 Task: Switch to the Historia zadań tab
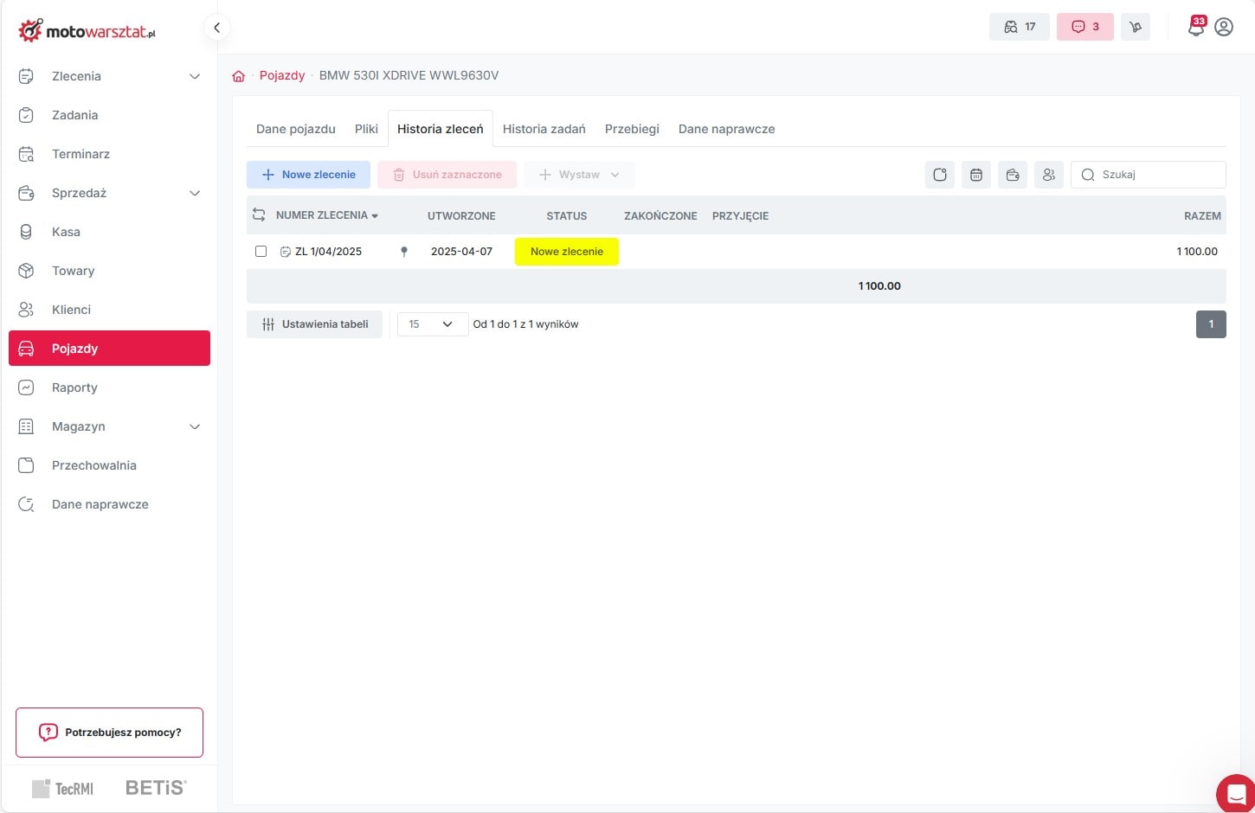click(544, 129)
